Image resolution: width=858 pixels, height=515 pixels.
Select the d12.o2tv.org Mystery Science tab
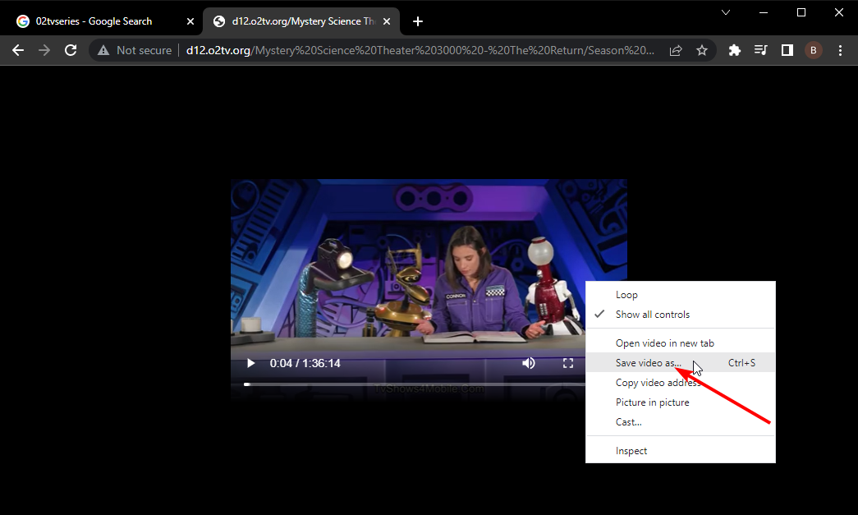301,21
